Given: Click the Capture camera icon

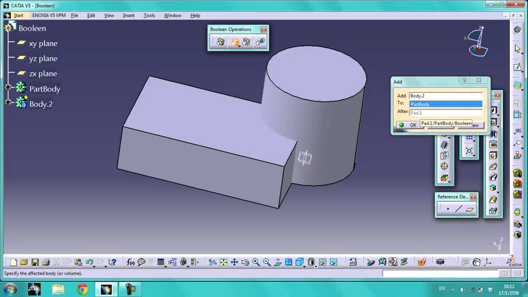Looking at the screenshot, I should pos(440,262).
